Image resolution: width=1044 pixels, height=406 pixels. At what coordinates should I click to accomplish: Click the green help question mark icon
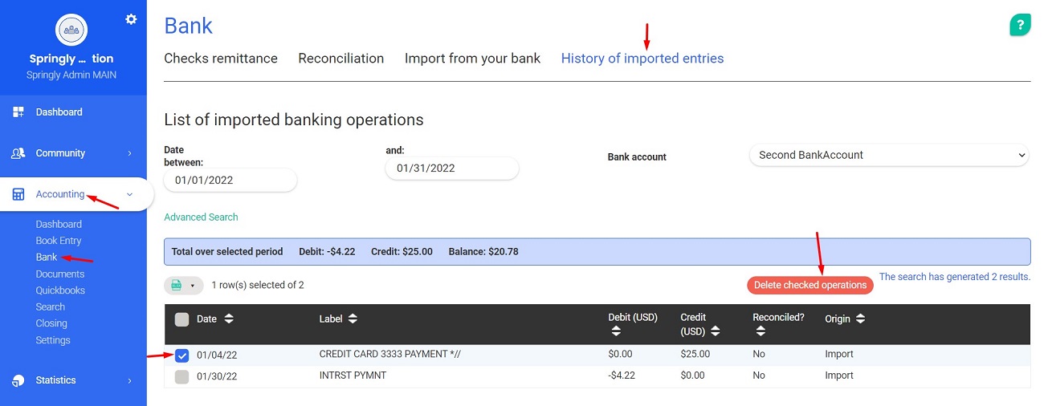click(1020, 25)
